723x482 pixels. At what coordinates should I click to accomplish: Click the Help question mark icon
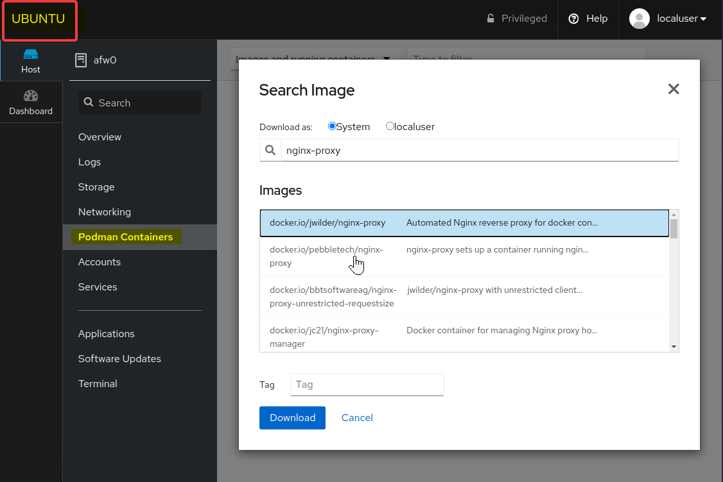click(x=574, y=19)
